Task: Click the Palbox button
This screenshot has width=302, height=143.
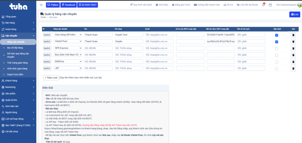Action: point(53,5)
